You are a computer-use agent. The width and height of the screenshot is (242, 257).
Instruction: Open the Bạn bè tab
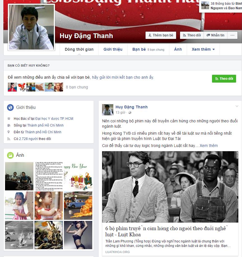[139, 49]
